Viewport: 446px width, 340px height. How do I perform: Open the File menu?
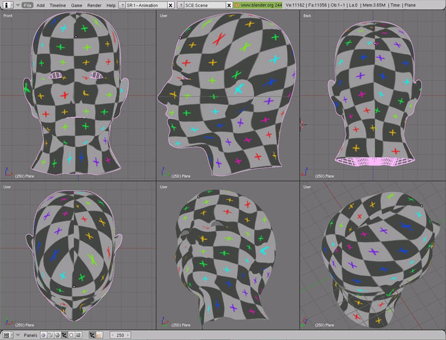coord(27,5)
